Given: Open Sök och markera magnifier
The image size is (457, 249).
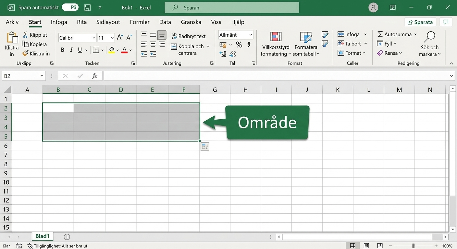Looking at the screenshot, I should [430, 44].
